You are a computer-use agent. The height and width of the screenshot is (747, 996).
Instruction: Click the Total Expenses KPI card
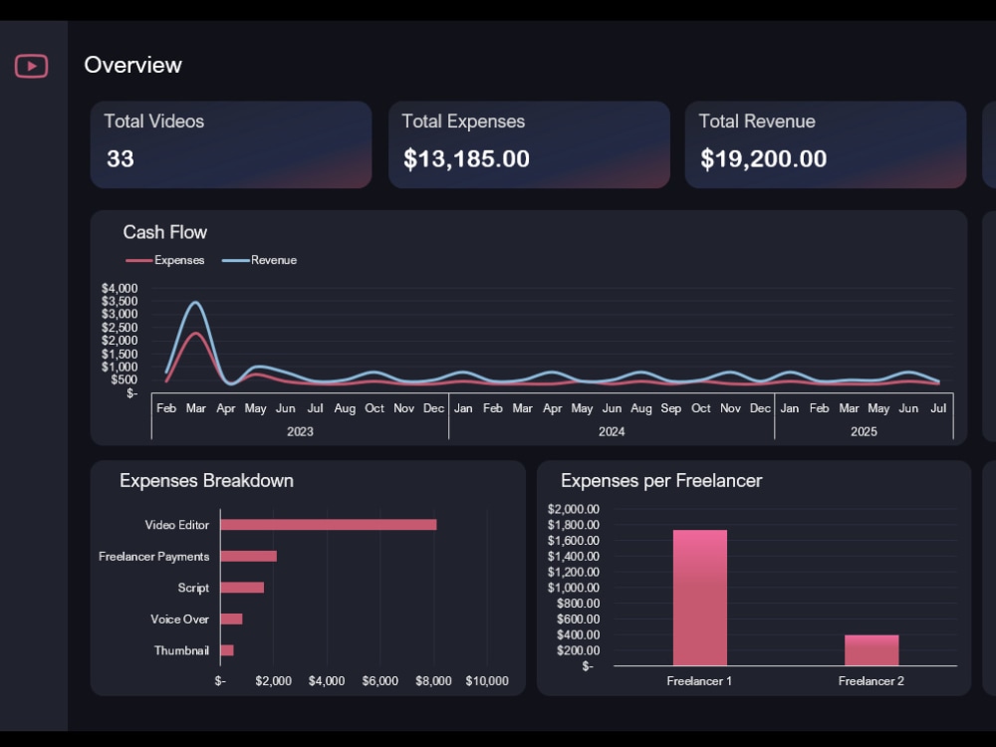[x=529, y=143]
